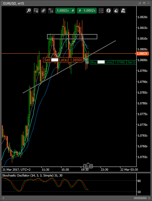Open the color palette options icon
The image size is (152, 201).
(x=116, y=11)
